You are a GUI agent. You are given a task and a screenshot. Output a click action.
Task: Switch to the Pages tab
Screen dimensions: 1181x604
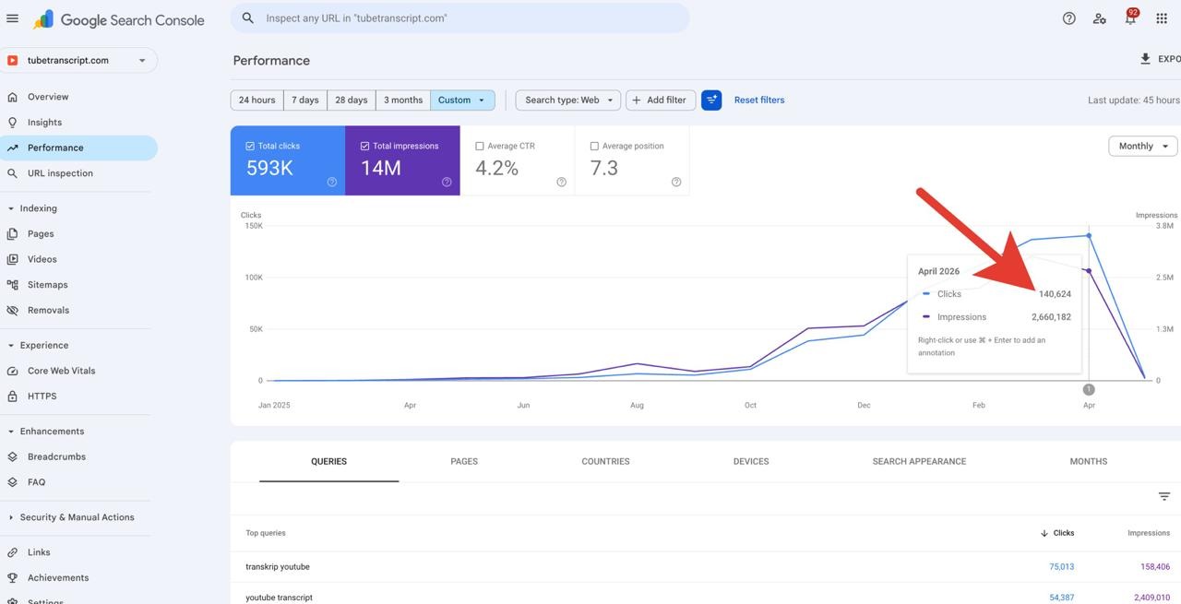tap(464, 461)
